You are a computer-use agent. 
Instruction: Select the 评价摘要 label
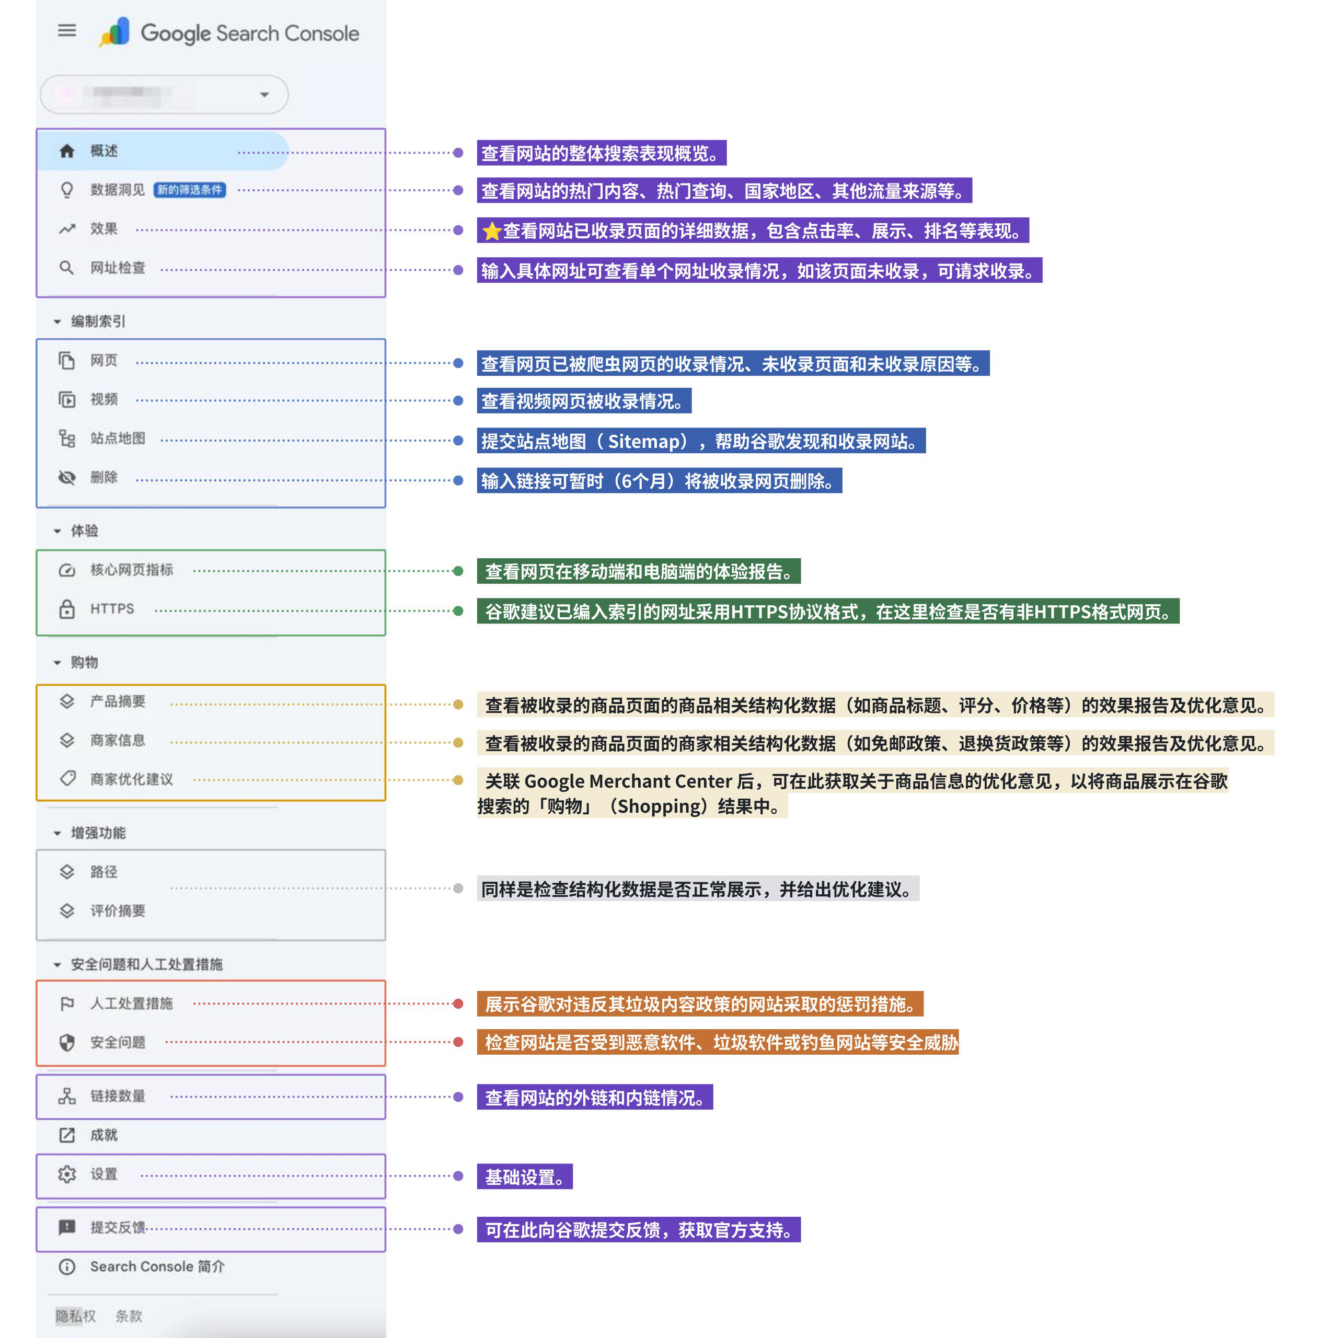[x=118, y=910]
